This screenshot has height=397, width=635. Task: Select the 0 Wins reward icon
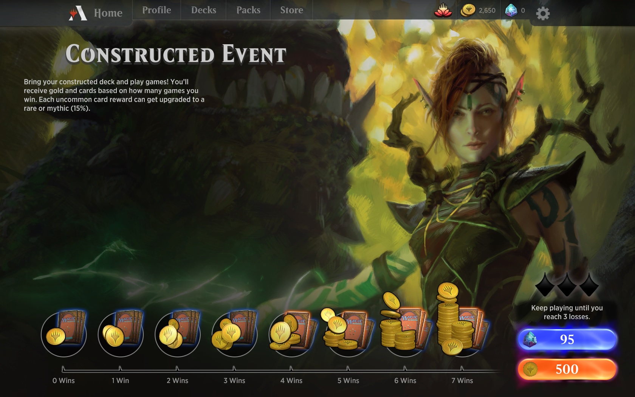[64, 333]
